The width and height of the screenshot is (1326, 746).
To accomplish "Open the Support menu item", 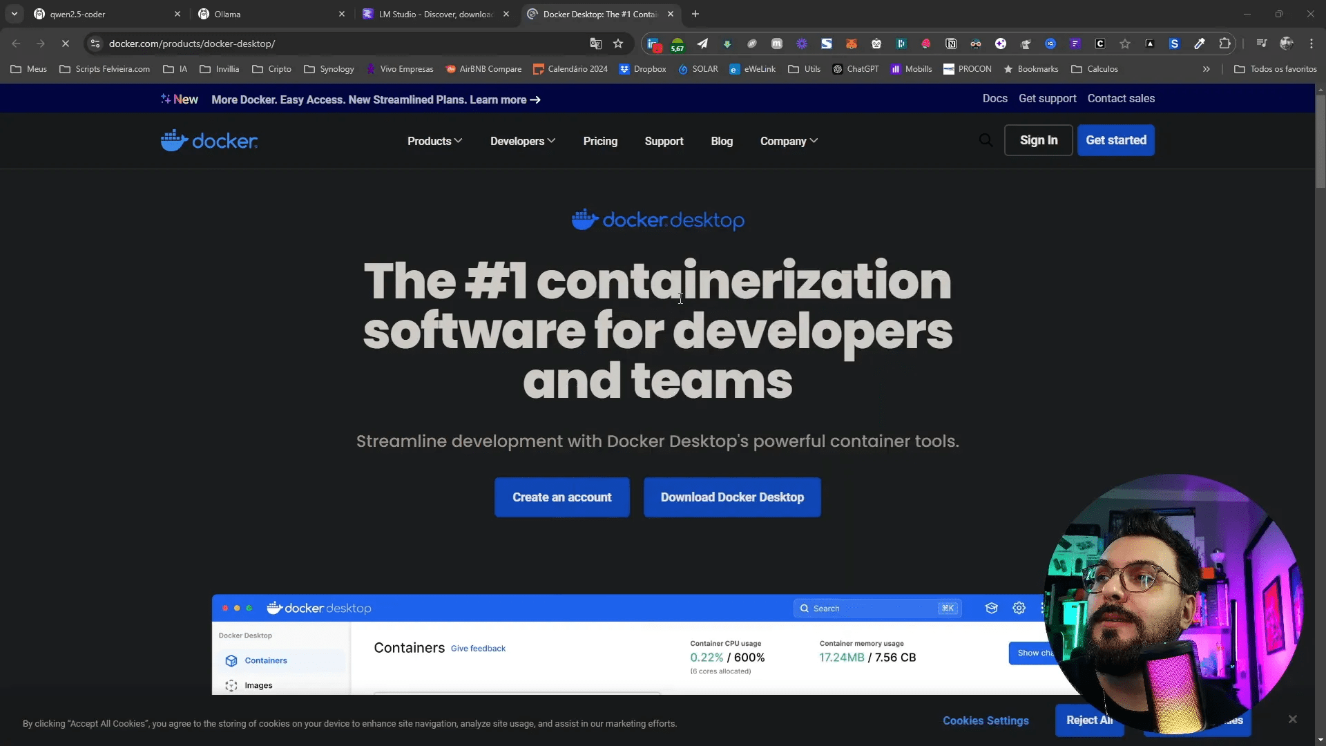I will [664, 141].
